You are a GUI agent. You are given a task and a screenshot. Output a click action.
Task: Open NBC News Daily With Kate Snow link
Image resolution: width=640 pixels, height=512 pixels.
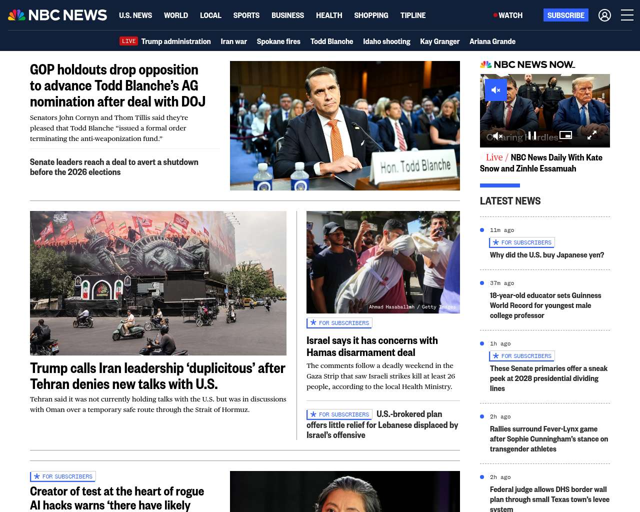pyautogui.click(x=541, y=163)
